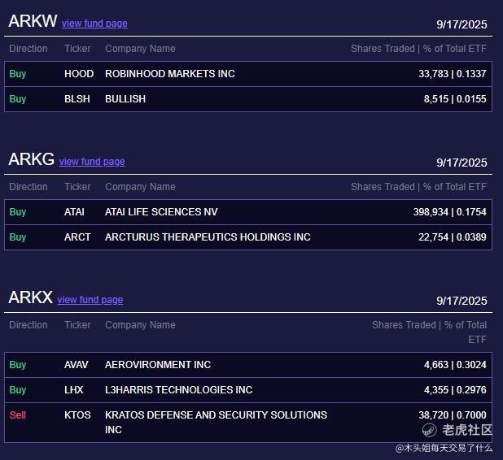This screenshot has width=503, height=460.
Task: Click the Direction column header in ARKW table
Action: (x=28, y=49)
